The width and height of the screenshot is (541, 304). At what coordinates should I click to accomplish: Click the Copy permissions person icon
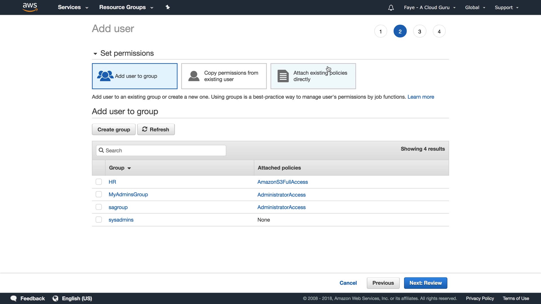pos(194,76)
